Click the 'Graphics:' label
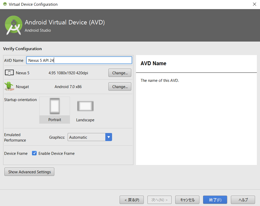Screen dimensions: 260x206 57,137
